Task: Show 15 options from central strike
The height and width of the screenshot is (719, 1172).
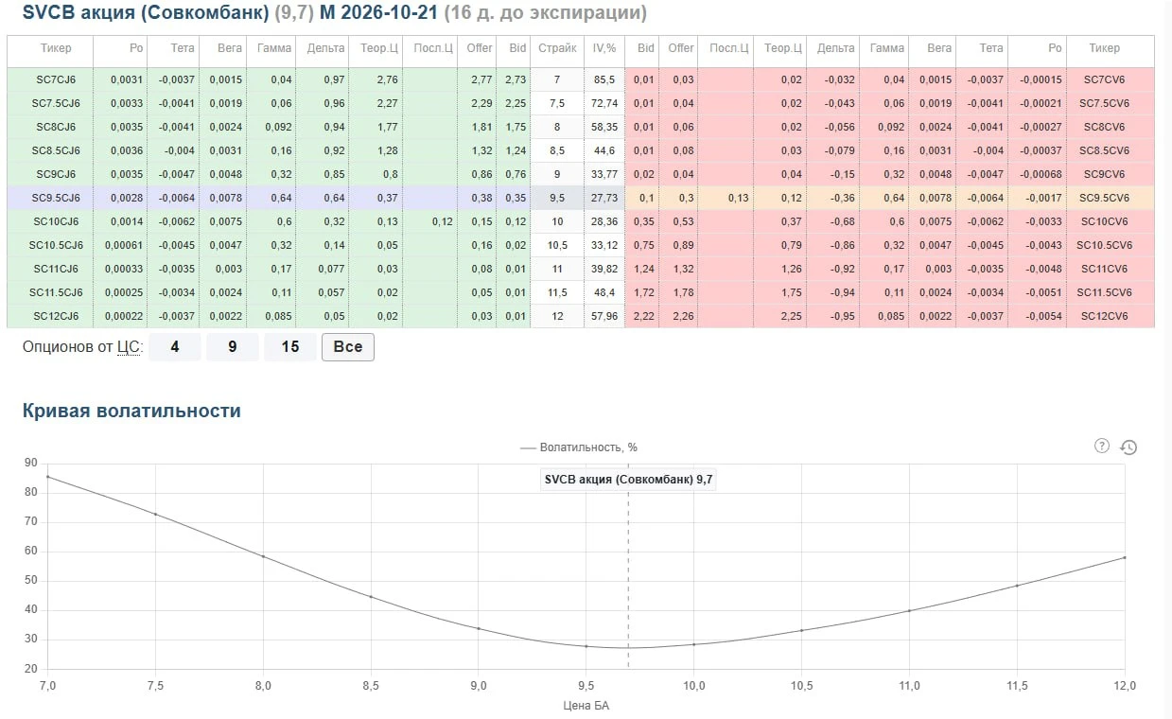Action: point(290,347)
